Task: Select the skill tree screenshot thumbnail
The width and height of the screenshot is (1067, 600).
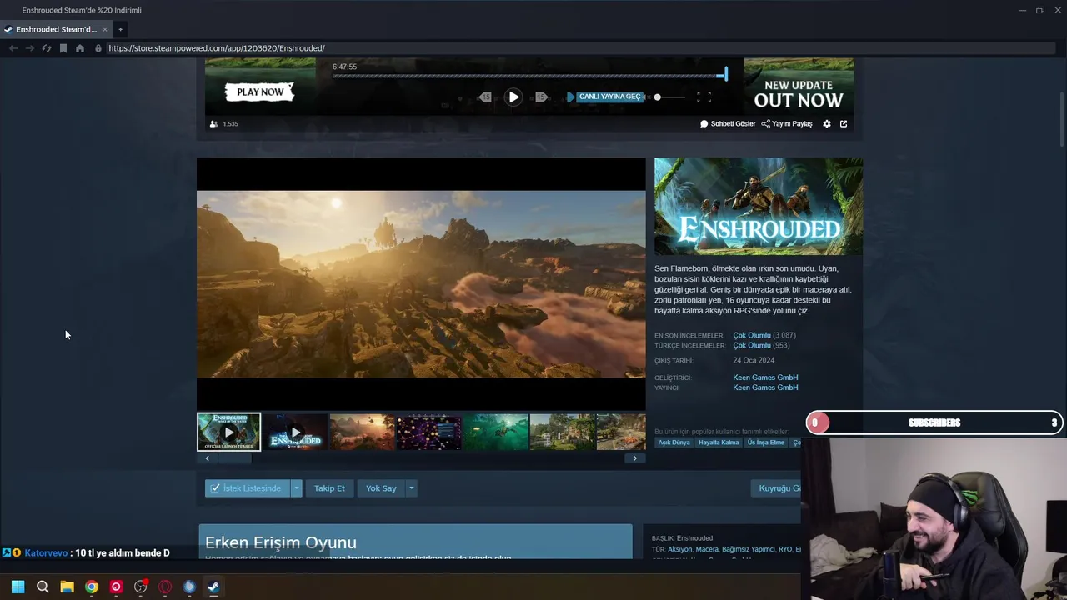Action: point(428,432)
